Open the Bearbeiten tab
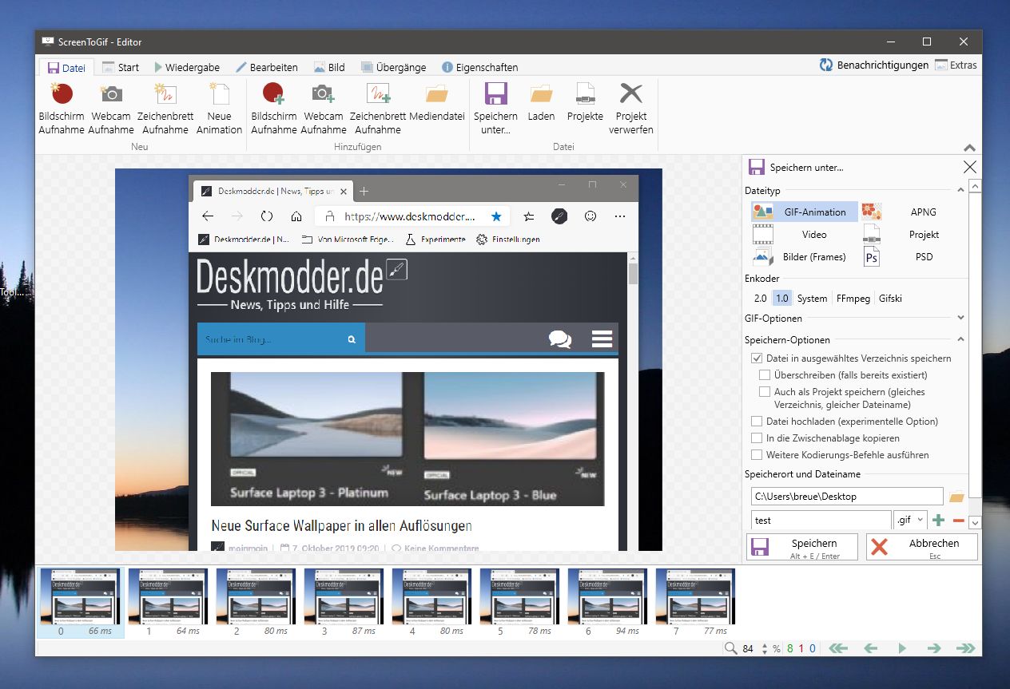The image size is (1010, 689). [266, 68]
